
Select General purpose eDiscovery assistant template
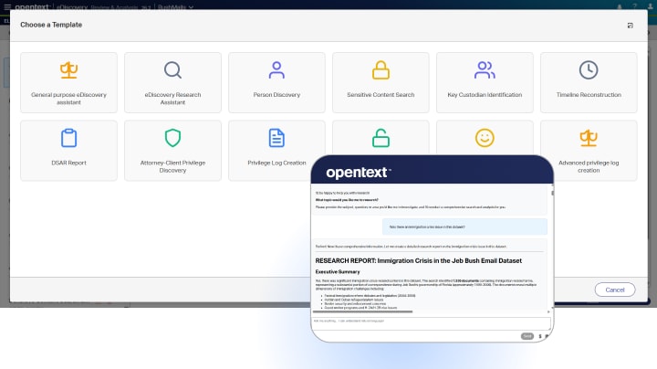pyautogui.click(x=68, y=82)
